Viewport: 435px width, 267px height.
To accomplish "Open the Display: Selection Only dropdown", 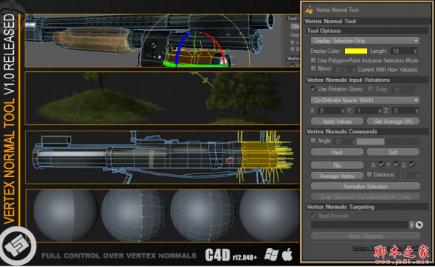I will [x=365, y=41].
